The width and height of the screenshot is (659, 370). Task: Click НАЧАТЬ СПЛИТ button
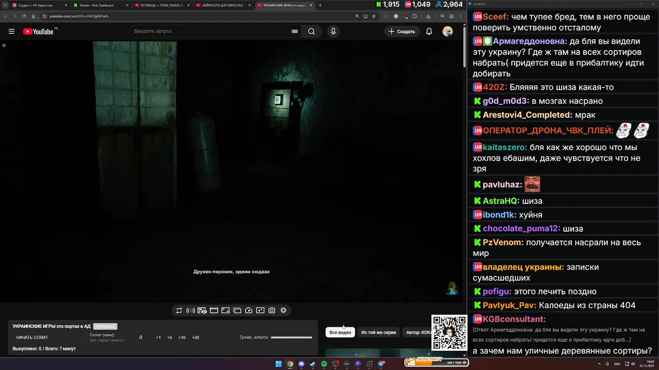(32, 338)
